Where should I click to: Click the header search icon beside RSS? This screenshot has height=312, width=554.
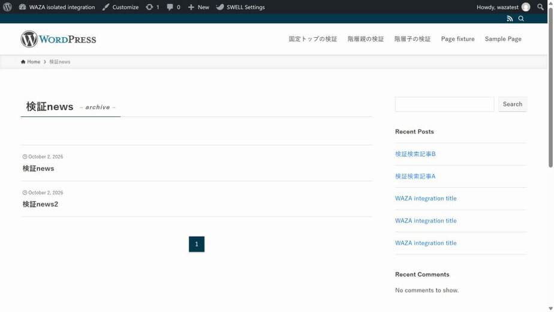[521, 19]
